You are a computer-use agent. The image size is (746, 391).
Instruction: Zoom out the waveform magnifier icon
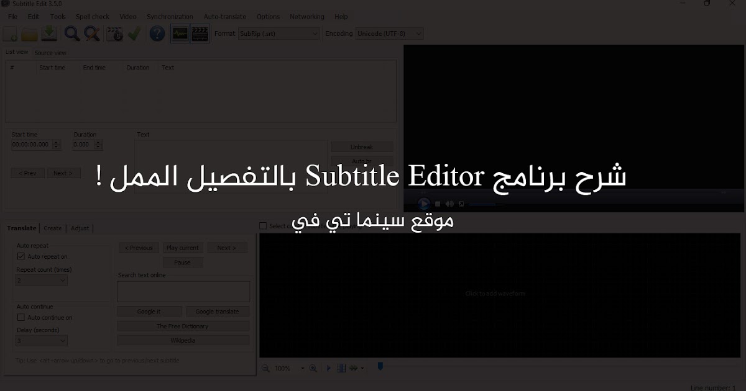tap(266, 368)
